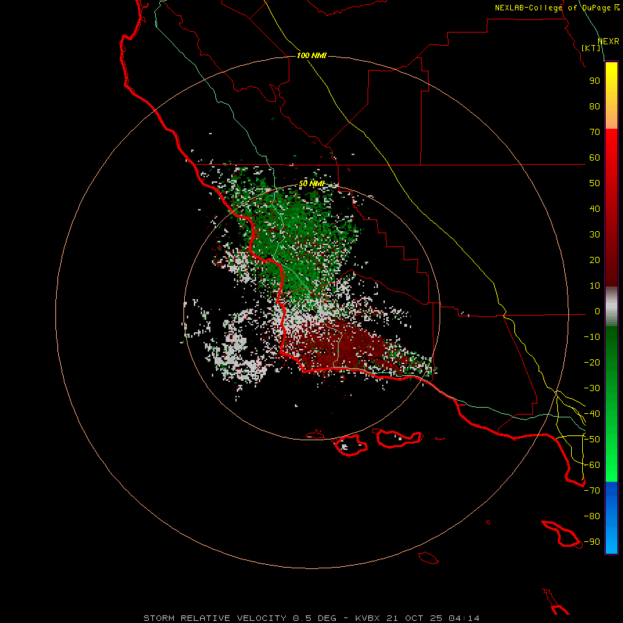
Task: Click the -80 value on velocity scale
Action: tap(592, 516)
